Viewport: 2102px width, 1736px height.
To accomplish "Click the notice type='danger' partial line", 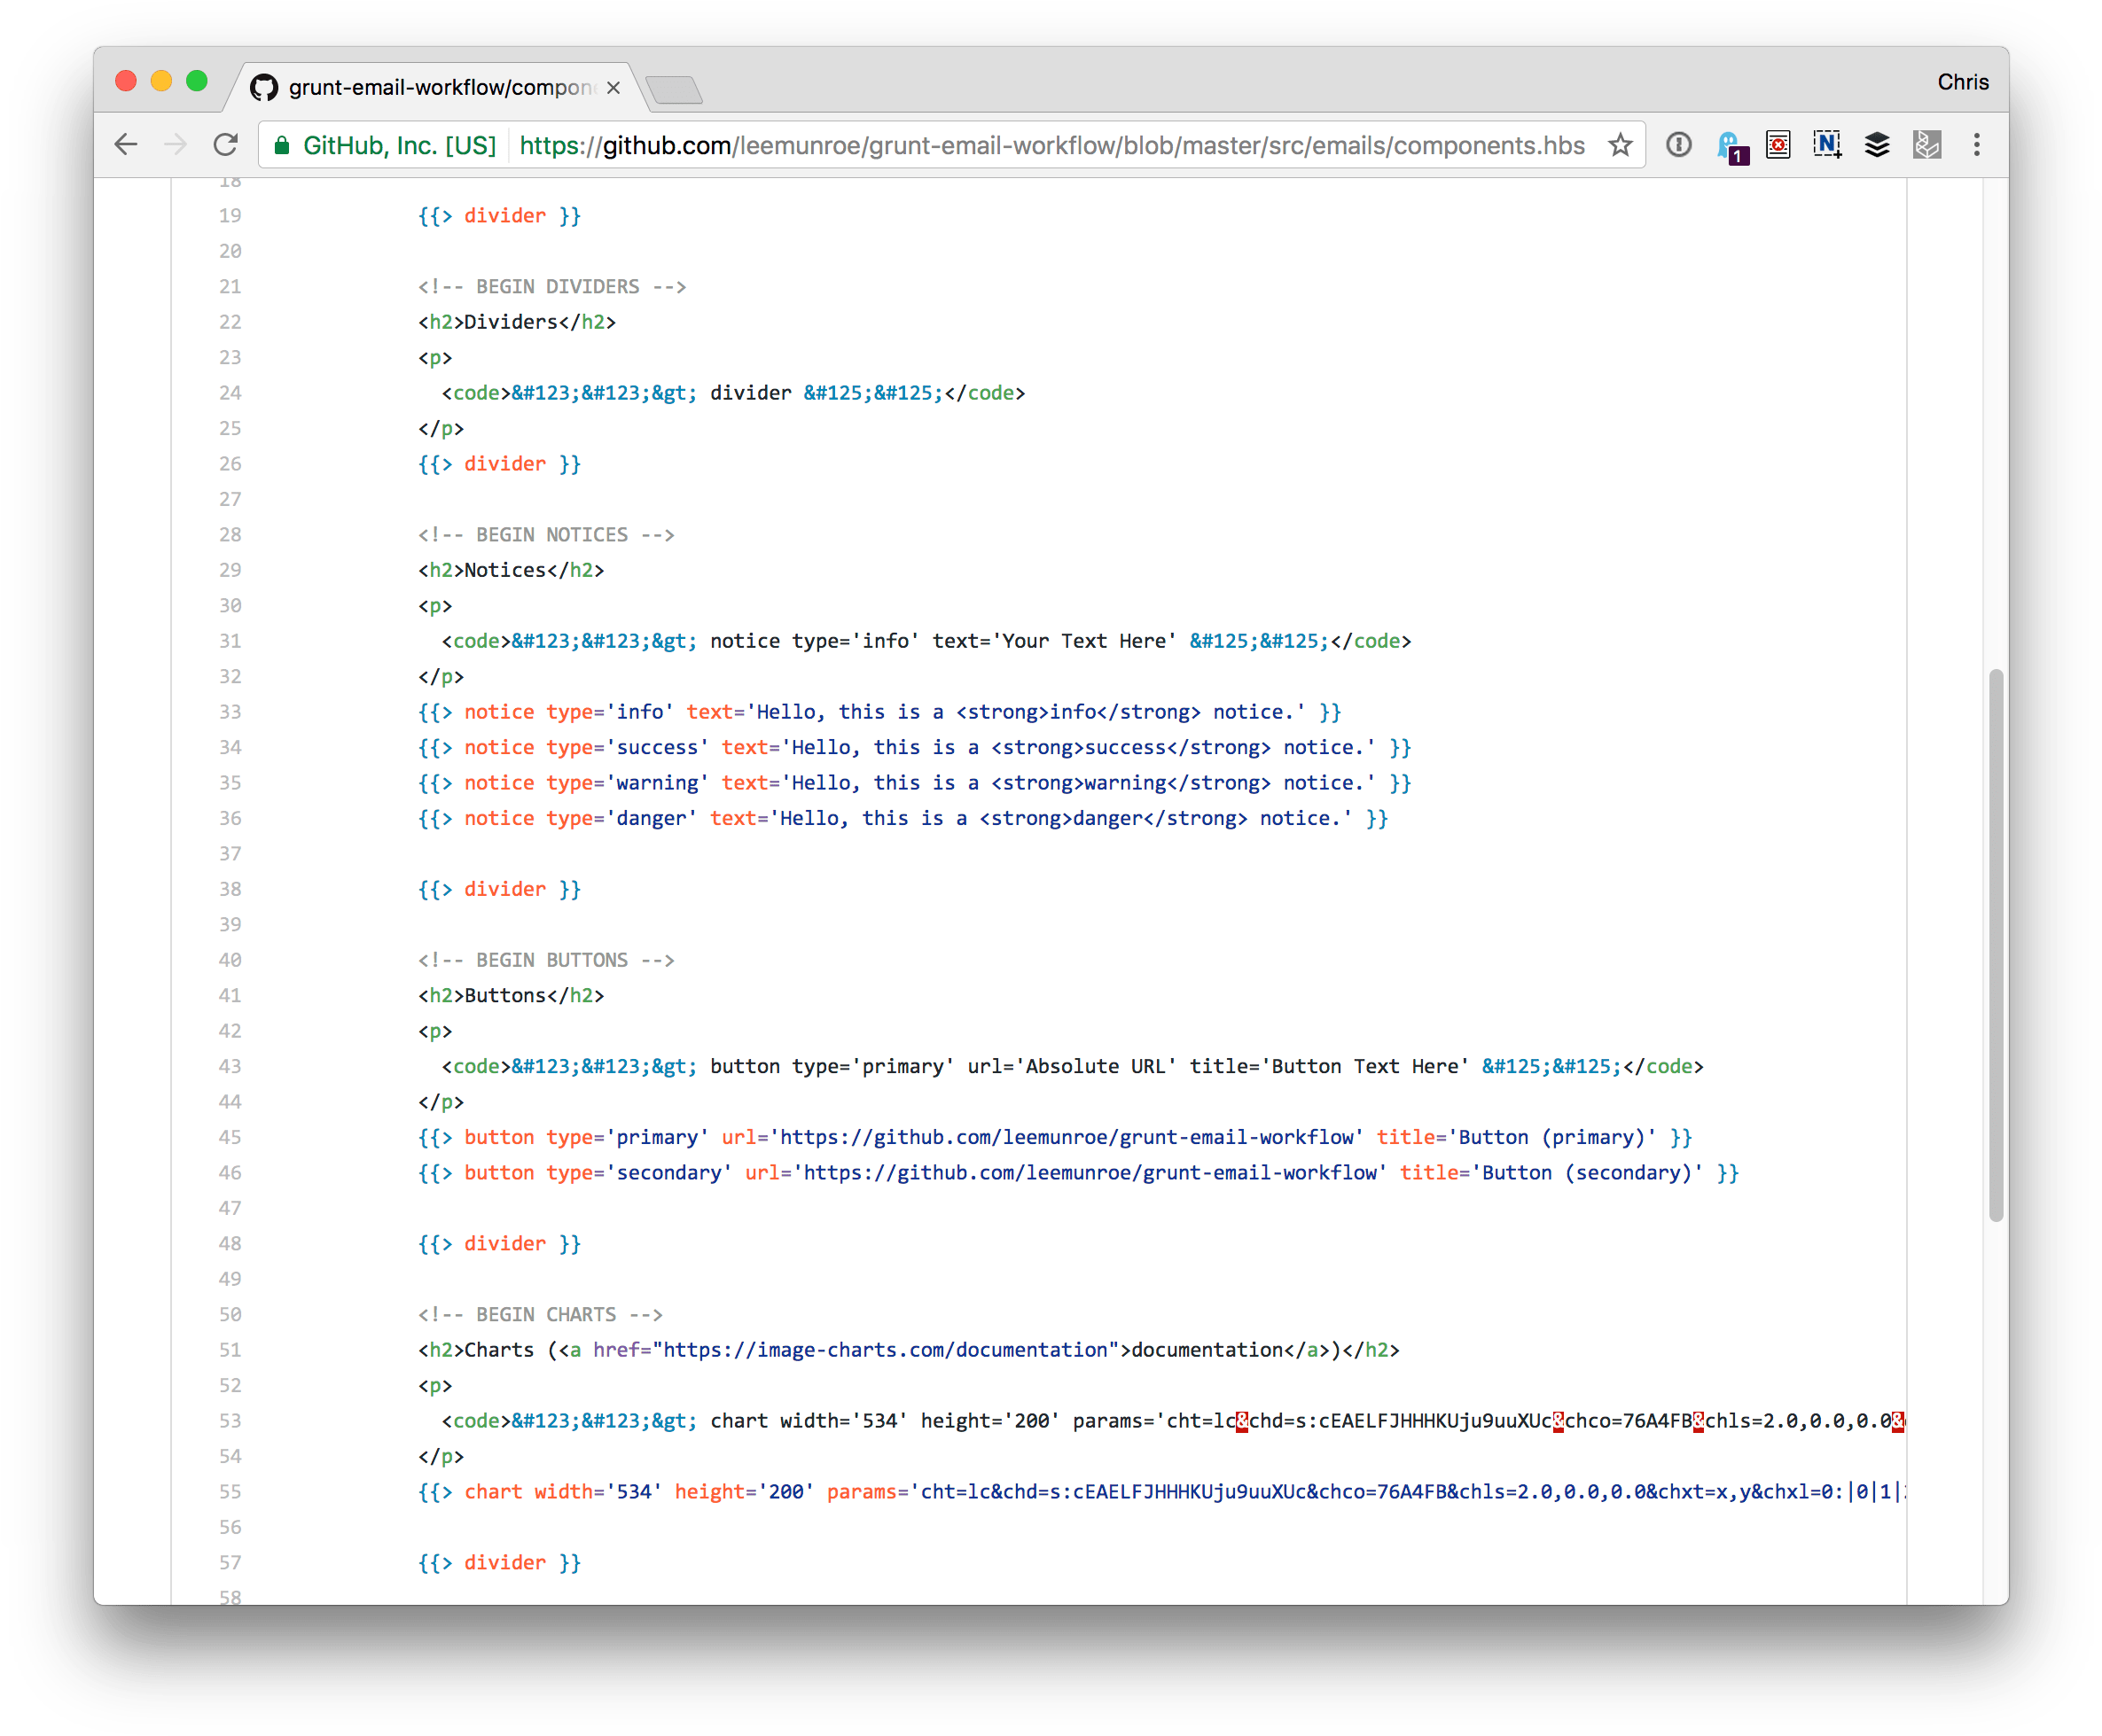I will tap(903, 818).
